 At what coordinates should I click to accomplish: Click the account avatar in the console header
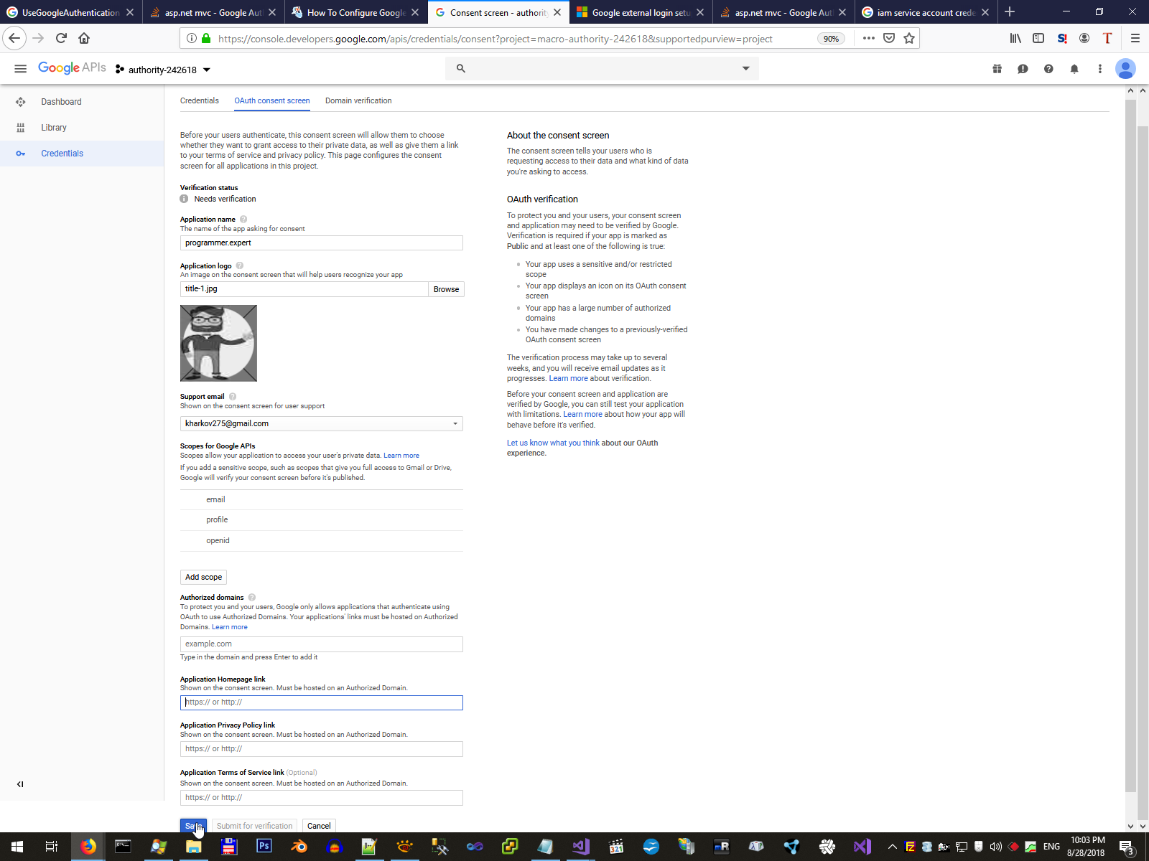[x=1125, y=69]
